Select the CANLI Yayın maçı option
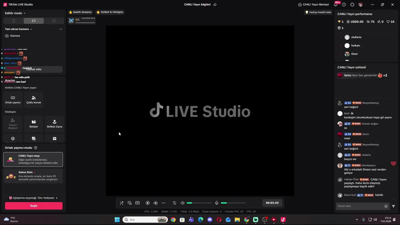400x225 pixels. point(33,159)
